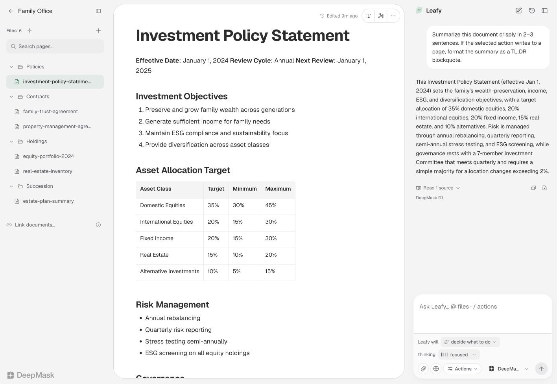Open estate-plan-summary file
The width and height of the screenshot is (557, 384).
click(x=55, y=201)
